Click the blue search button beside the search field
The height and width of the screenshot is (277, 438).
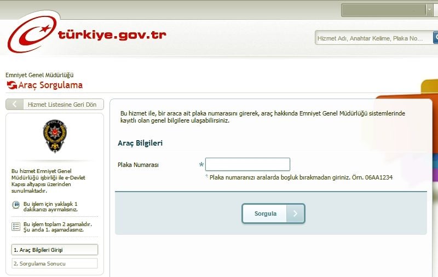click(x=435, y=38)
